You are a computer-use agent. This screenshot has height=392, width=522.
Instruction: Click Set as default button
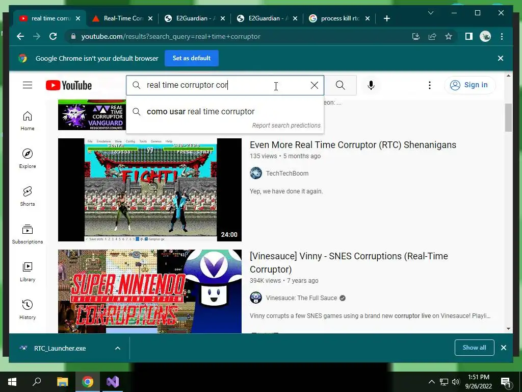[x=192, y=58]
